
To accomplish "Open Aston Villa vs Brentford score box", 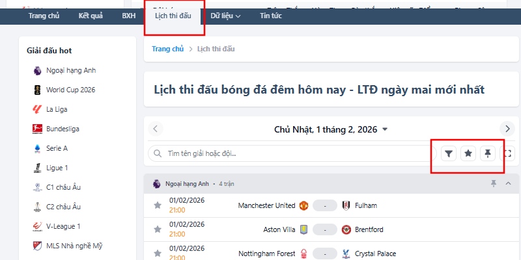I will (325, 229).
